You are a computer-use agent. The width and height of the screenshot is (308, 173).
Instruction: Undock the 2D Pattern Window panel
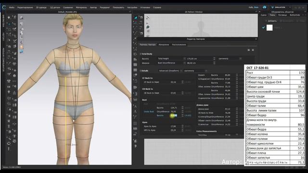[x=257, y=12]
